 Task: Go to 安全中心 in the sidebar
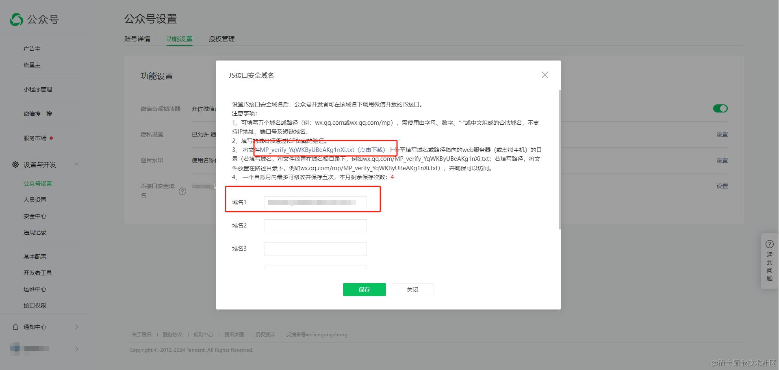(x=35, y=216)
